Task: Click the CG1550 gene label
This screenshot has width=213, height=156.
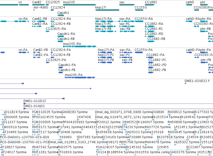Action: (141, 7)
